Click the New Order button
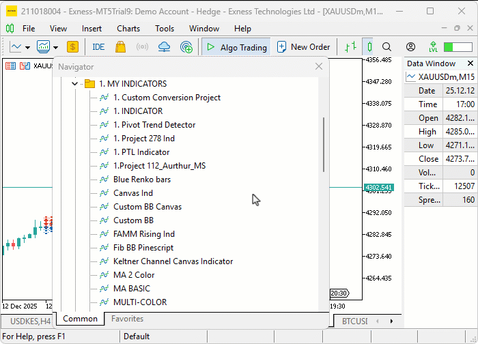478x344 pixels. click(x=303, y=47)
